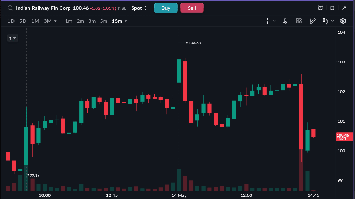The image size is (355, 199).
Task: Click the Sell button
Action: point(192,8)
